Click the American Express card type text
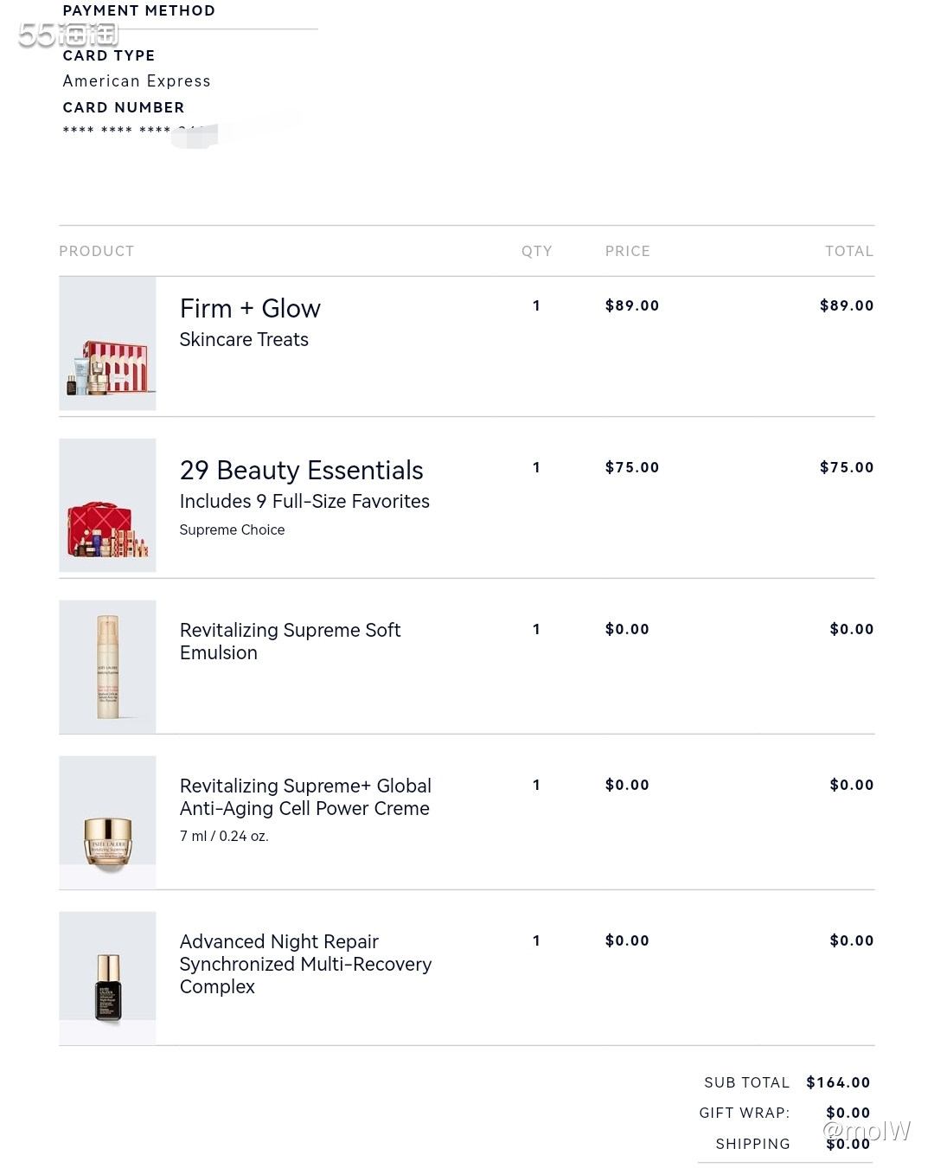Screen dimensions: 934x1168 (137, 80)
